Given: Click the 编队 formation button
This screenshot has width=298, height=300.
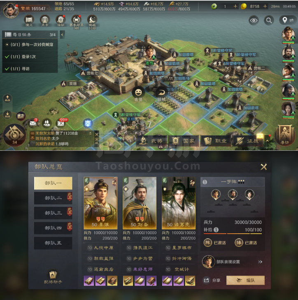Looking at the screenshot, I should coord(245,280).
